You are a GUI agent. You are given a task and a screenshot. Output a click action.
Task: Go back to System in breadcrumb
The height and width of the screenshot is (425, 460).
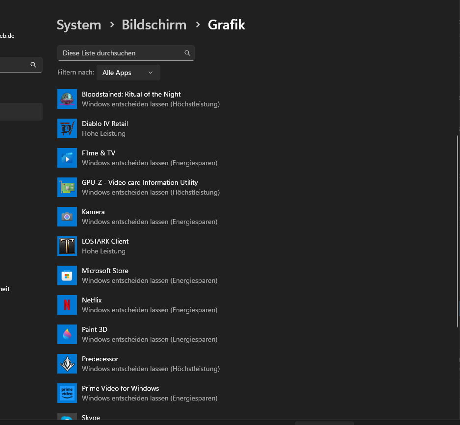coord(79,25)
